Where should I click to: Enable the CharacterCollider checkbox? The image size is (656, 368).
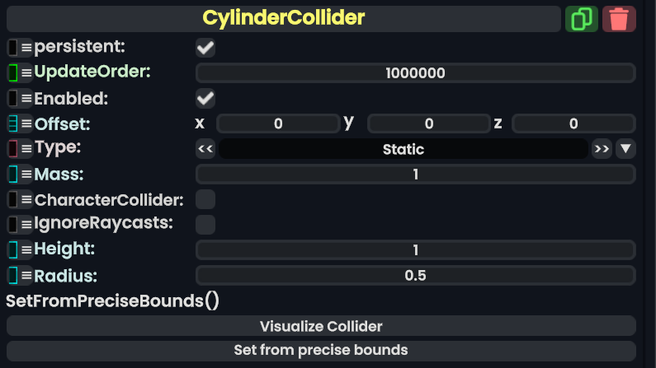205,199
